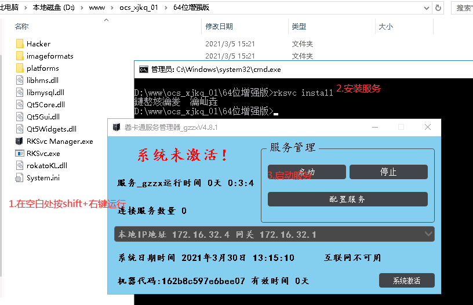The height and width of the screenshot is (305, 473).
Task: Click the 停止 service button
Action: click(x=388, y=172)
